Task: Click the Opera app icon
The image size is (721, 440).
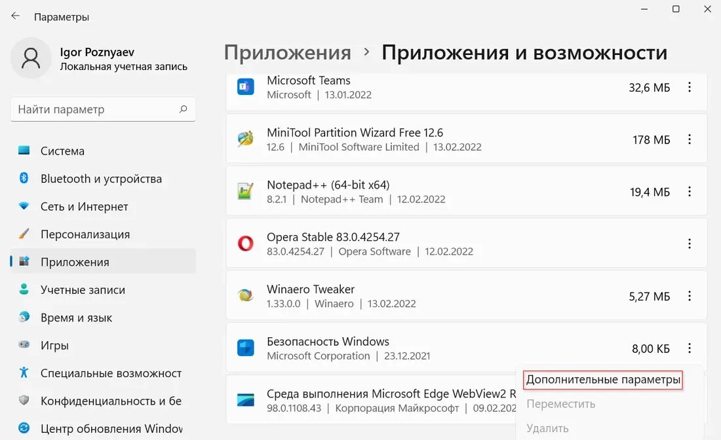Action: pyautogui.click(x=246, y=244)
